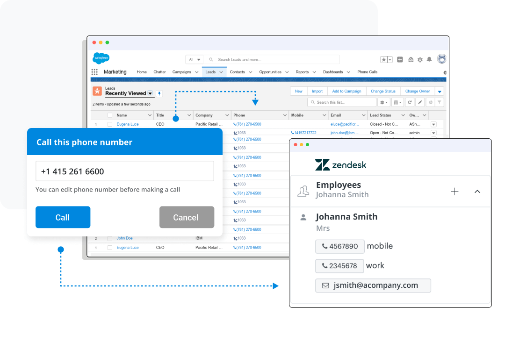Select the Leads tab
This screenshot has width=505, height=342.
click(210, 72)
